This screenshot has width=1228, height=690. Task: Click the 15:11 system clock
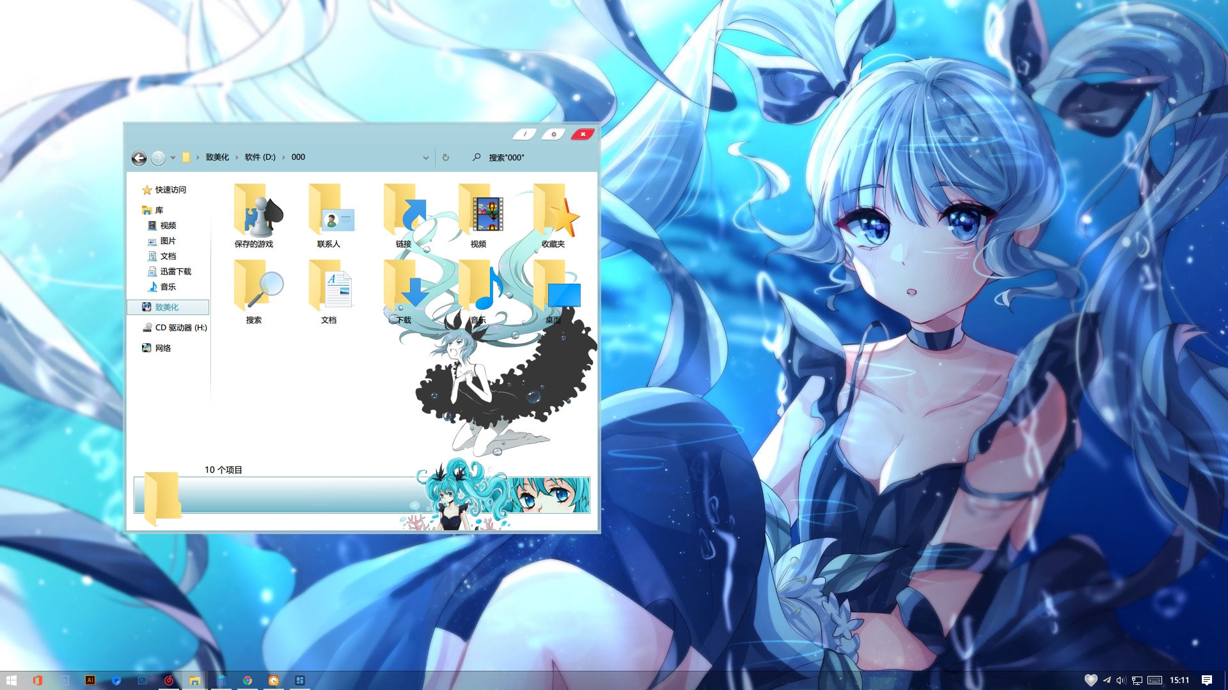pos(1179,680)
